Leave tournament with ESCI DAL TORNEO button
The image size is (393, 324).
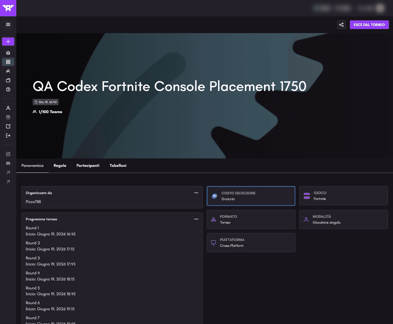[x=369, y=25]
